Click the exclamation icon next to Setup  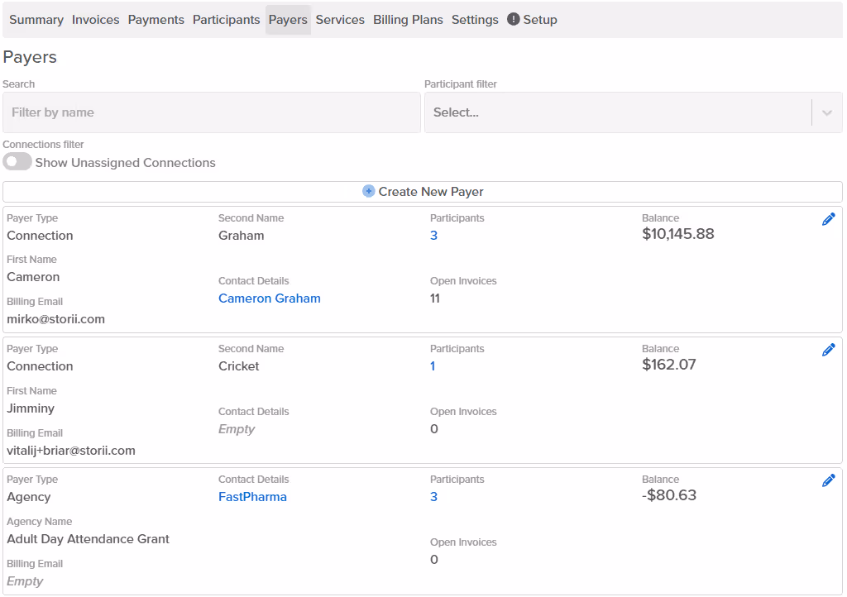coord(513,19)
